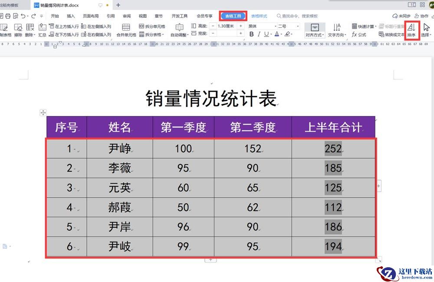Toggle bold formatting
The width and height of the screenshot is (434, 282).
pyautogui.click(x=251, y=34)
